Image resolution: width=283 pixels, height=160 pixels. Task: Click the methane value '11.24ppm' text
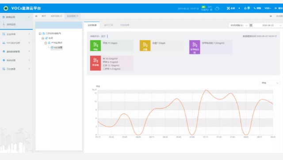coord(112,43)
